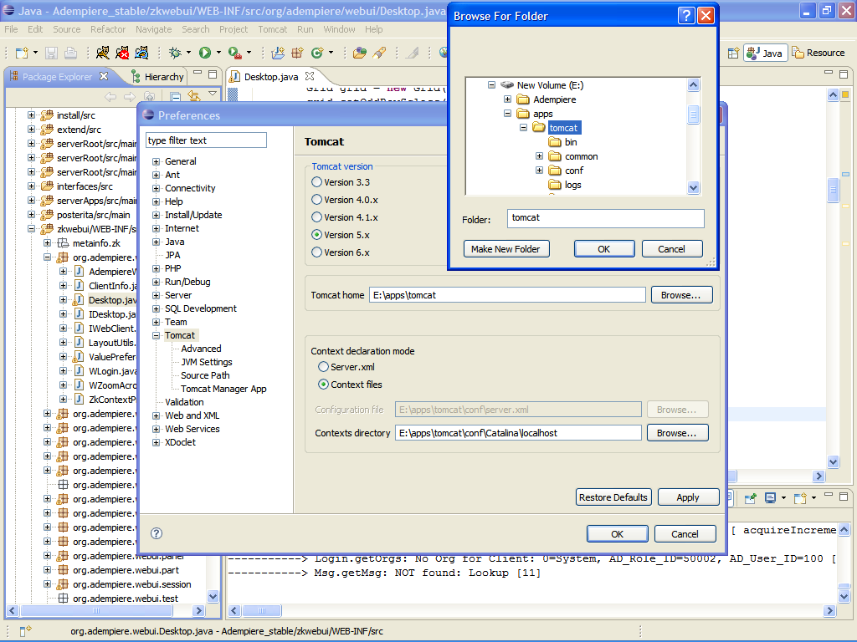Select Tomcat Version 5.x radio button
Image resolution: width=857 pixels, height=642 pixels.
pos(316,234)
